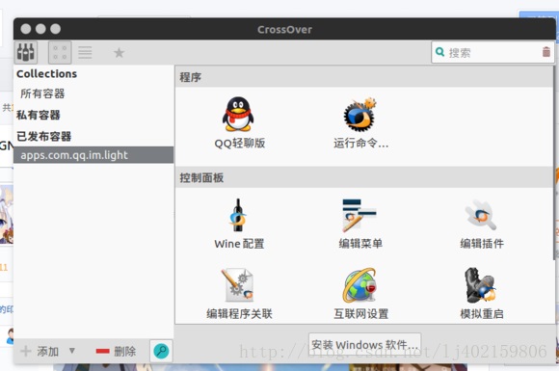559x371 pixels.
Task: Launch the QQ轻聊版 penguin icon
Action: point(238,115)
